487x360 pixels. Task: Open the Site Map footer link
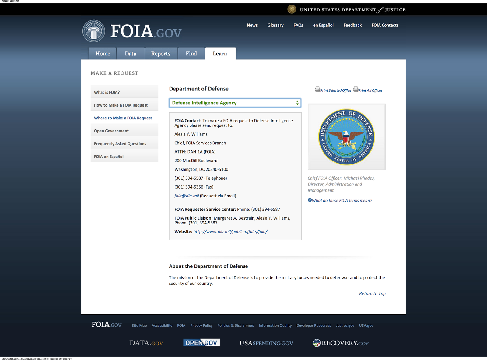pyautogui.click(x=139, y=326)
